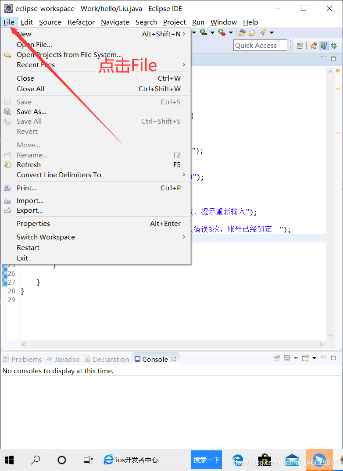Switch to the Java perspective icon

(324, 46)
